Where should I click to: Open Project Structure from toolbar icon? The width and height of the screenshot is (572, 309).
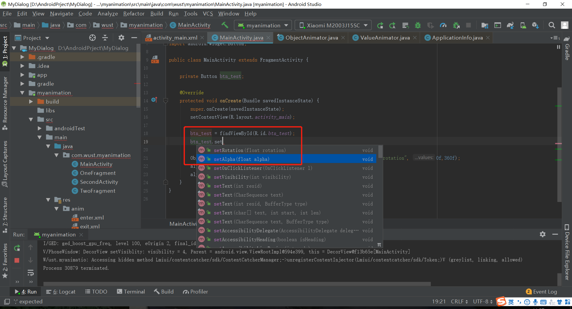point(485,26)
